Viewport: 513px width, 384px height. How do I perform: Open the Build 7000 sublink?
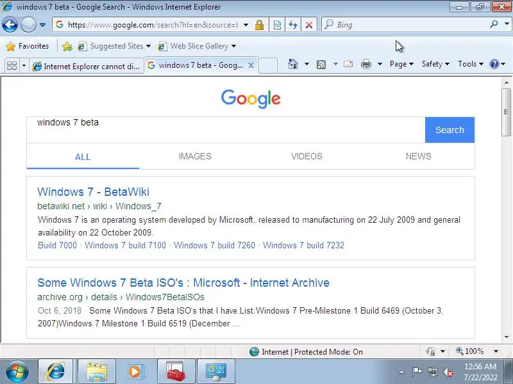(x=57, y=245)
